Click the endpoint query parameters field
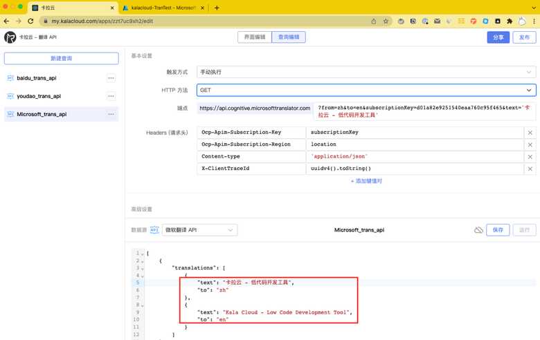Image resolution: width=540 pixels, height=340 pixels. click(424, 111)
